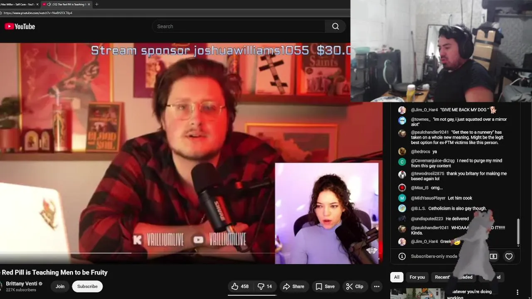The height and width of the screenshot is (299, 532).
Task: Switch to Mac Miller Self Care tab
Action: click(x=18, y=4)
